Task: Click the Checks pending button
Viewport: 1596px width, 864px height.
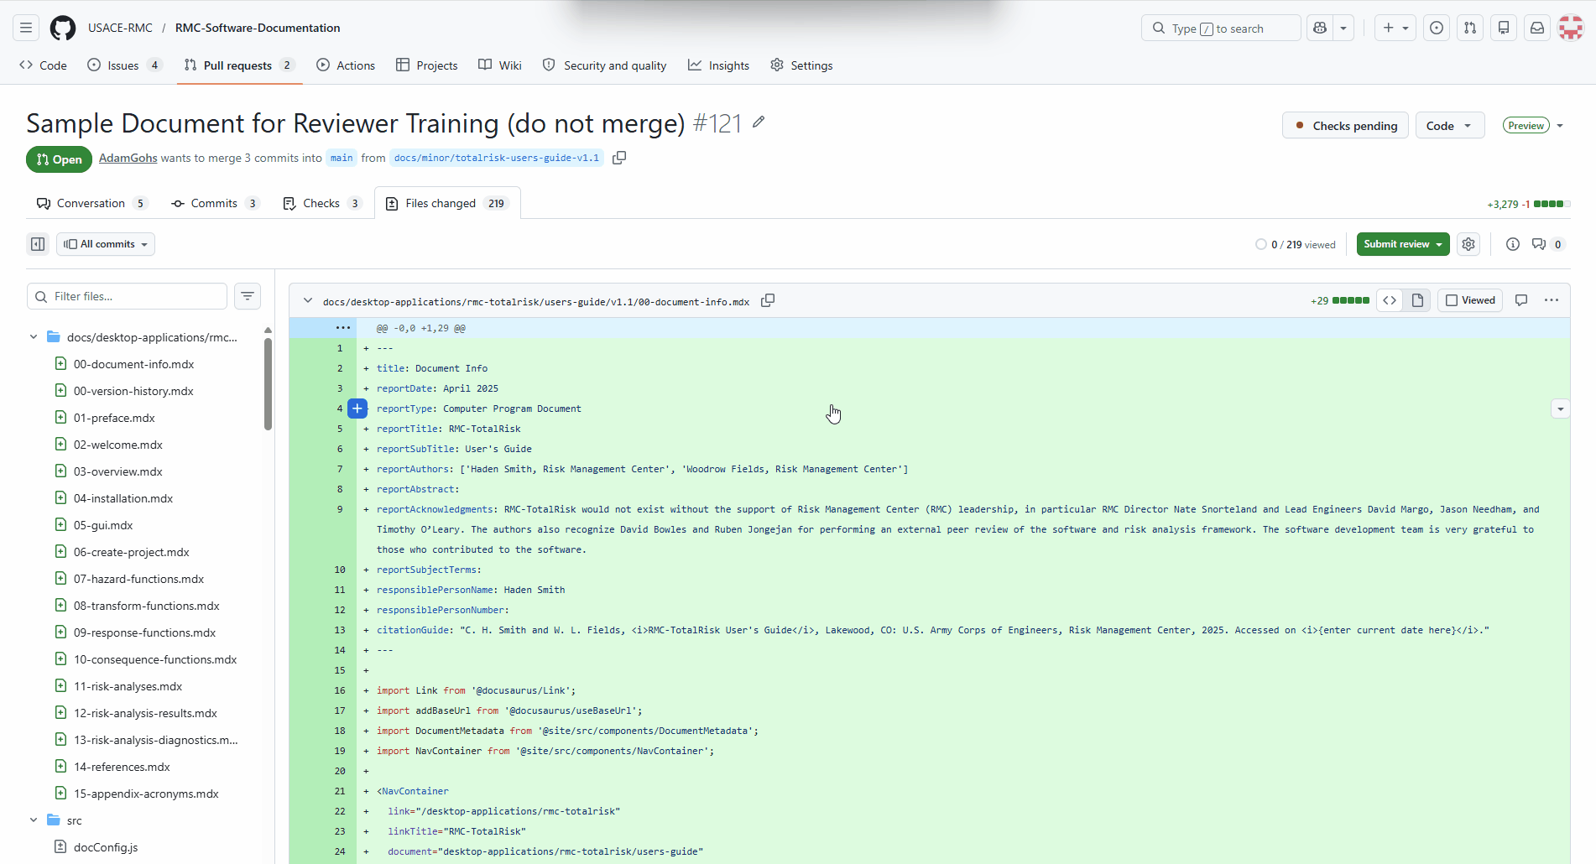Action: 1345,126
